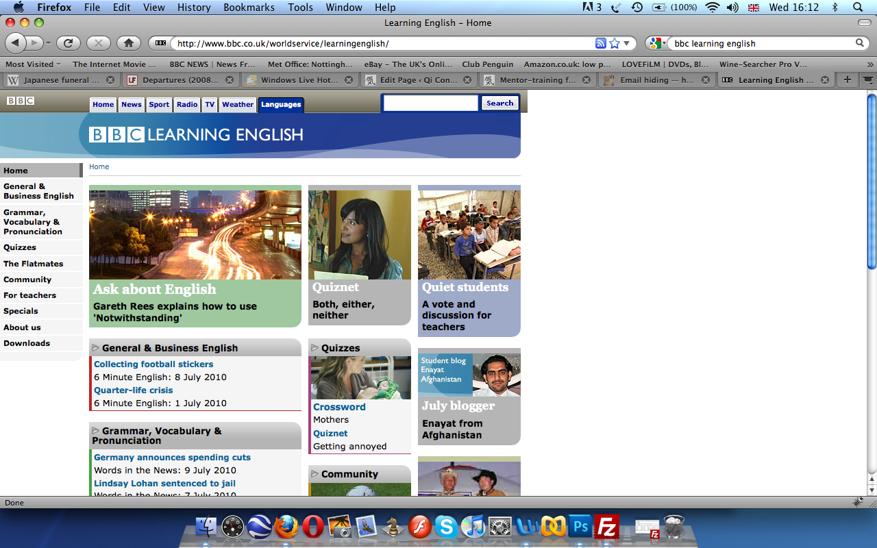Open the BBC NEWS bookmark in bookmarks bar
Screen dimensions: 877x548
(x=212, y=64)
